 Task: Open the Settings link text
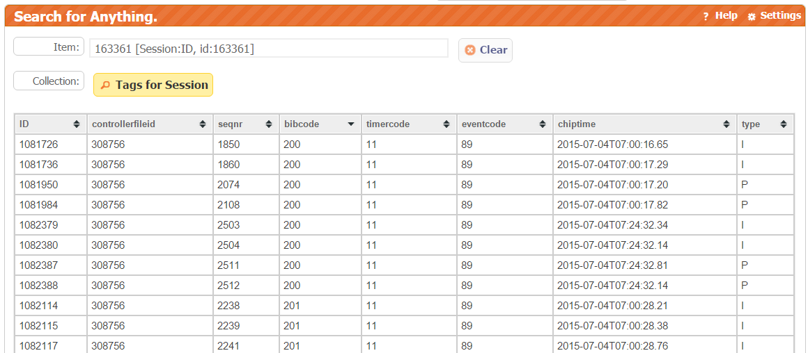781,15
